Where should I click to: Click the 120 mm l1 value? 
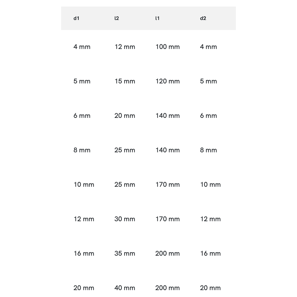point(168,81)
